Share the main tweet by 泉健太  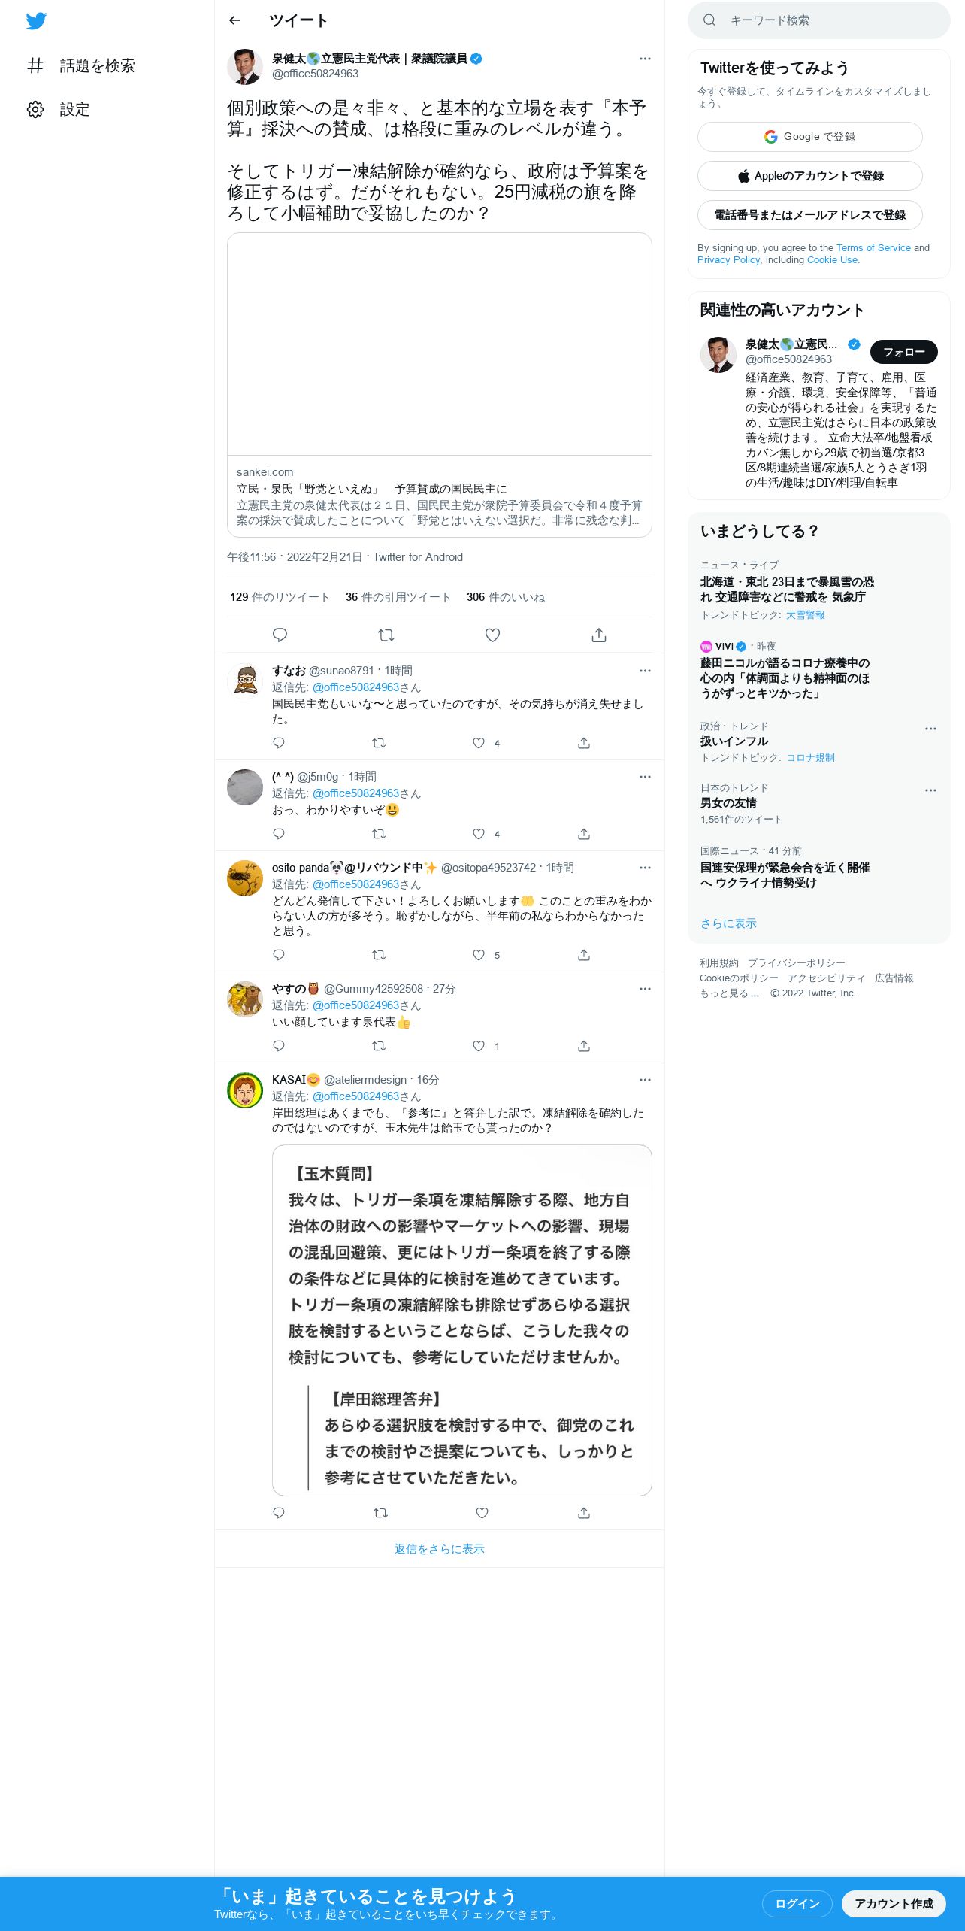(599, 635)
